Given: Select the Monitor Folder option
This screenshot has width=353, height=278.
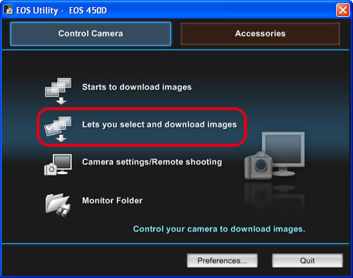Looking at the screenshot, I should (112, 200).
